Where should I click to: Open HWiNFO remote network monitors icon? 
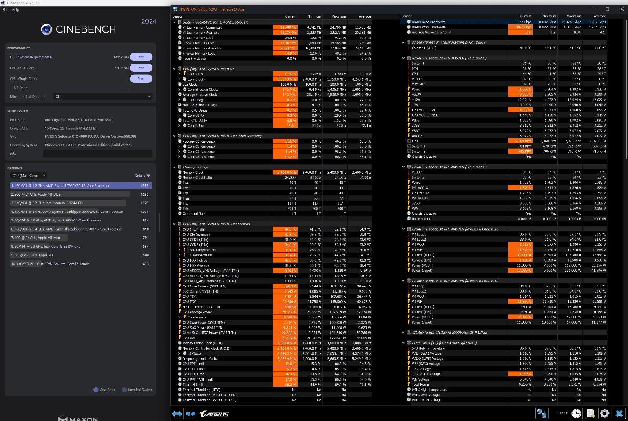click(542, 413)
